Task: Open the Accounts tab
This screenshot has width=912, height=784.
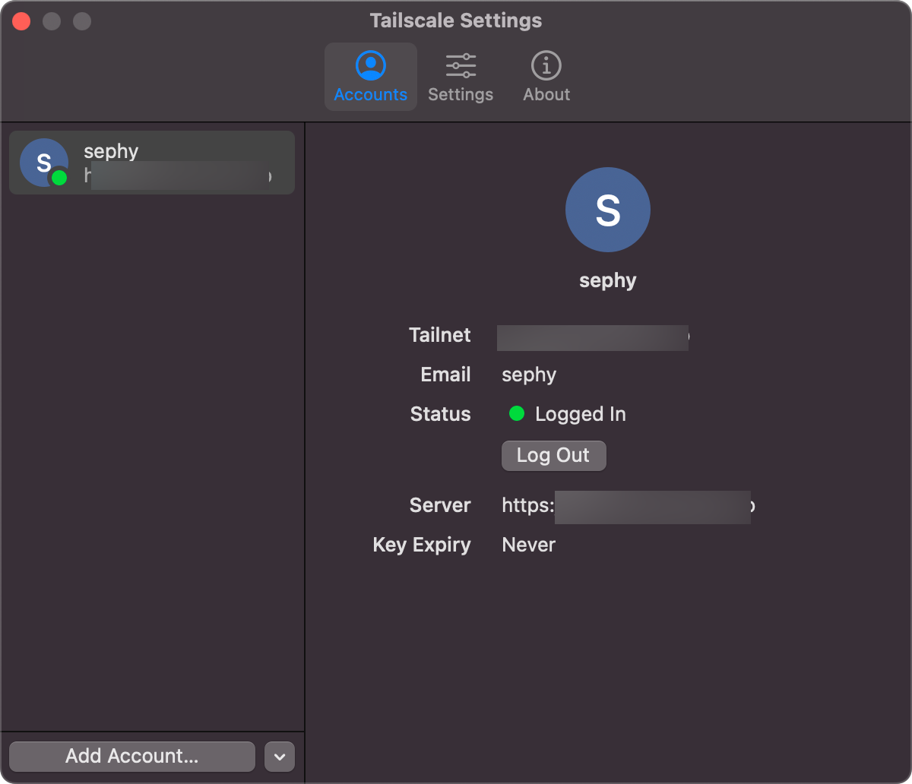Action: [371, 77]
